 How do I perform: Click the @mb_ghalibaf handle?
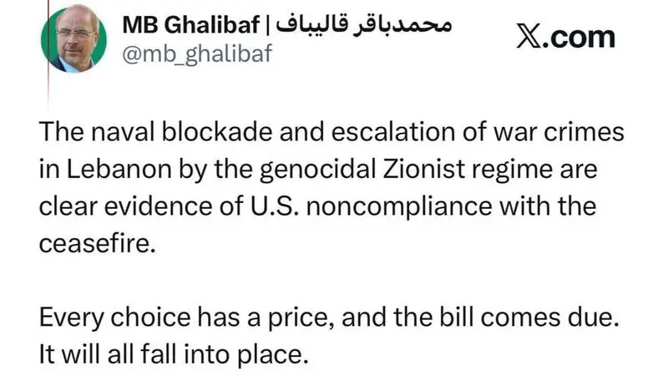click(197, 54)
